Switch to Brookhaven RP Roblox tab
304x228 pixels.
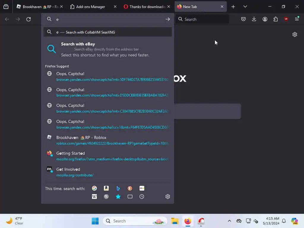coord(40,7)
